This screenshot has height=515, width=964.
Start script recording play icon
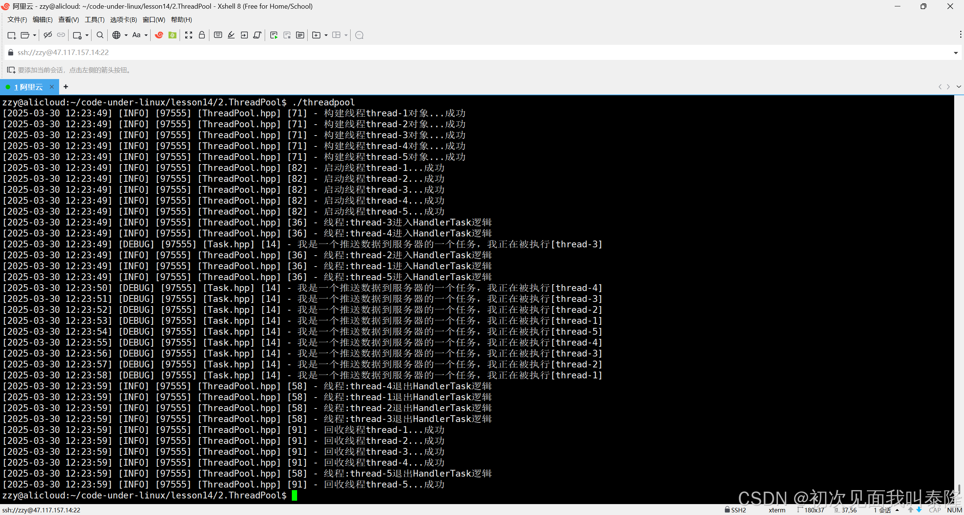coord(274,35)
